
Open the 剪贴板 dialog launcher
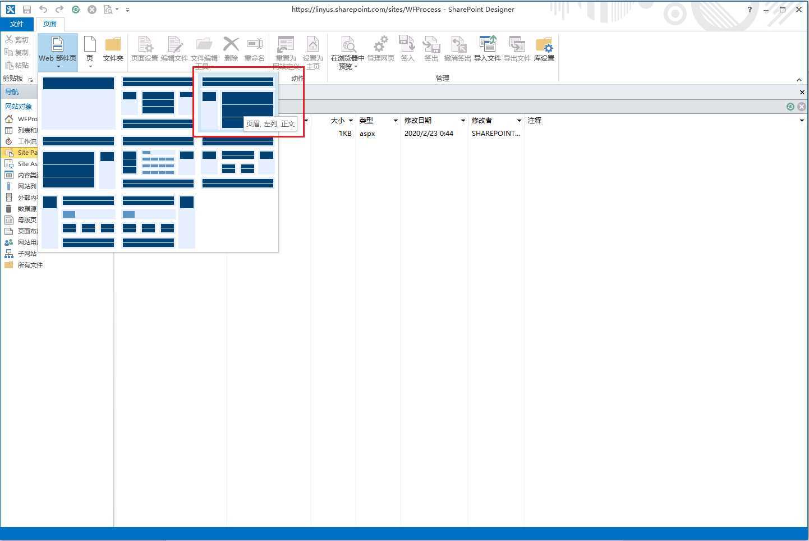pyautogui.click(x=30, y=80)
